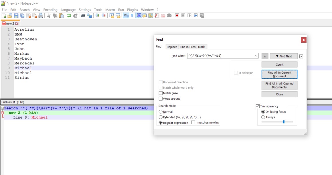Enable the Match case checkbox

coord(161,93)
